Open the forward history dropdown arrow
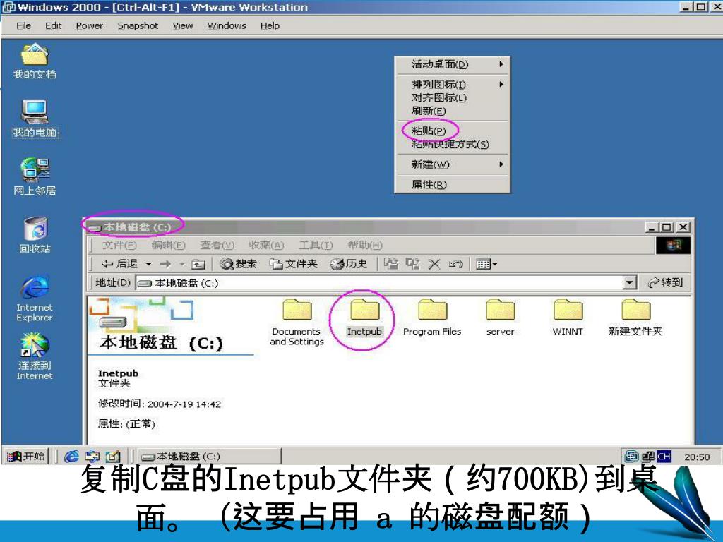 click(x=182, y=265)
